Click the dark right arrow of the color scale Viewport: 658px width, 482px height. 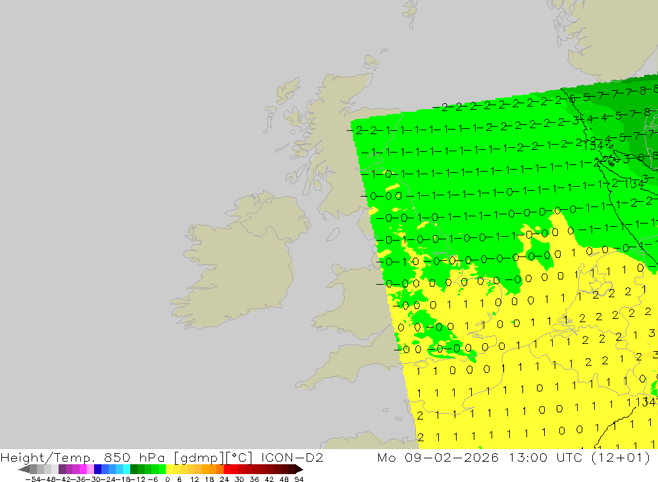tap(299, 470)
